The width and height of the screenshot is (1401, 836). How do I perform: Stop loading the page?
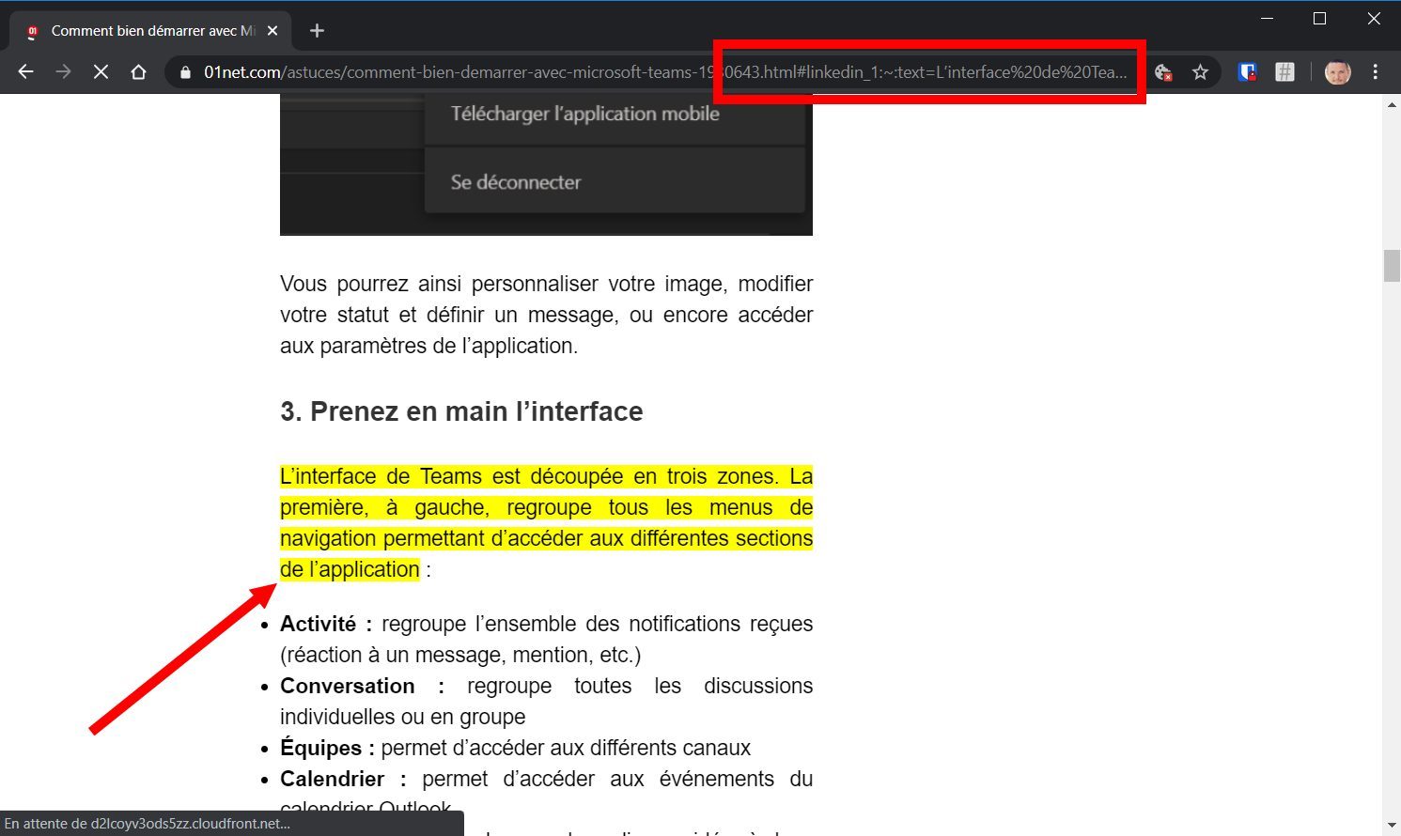click(x=101, y=72)
